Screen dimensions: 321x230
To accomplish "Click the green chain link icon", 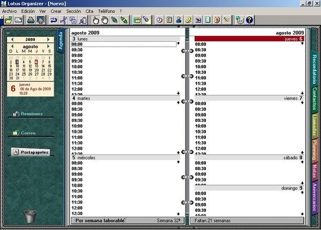I will click(x=114, y=20).
